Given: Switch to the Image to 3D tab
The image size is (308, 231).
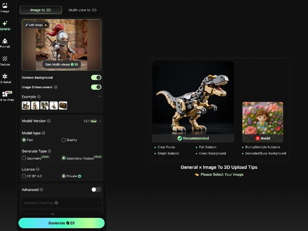Looking at the screenshot, I should (x=41, y=10).
